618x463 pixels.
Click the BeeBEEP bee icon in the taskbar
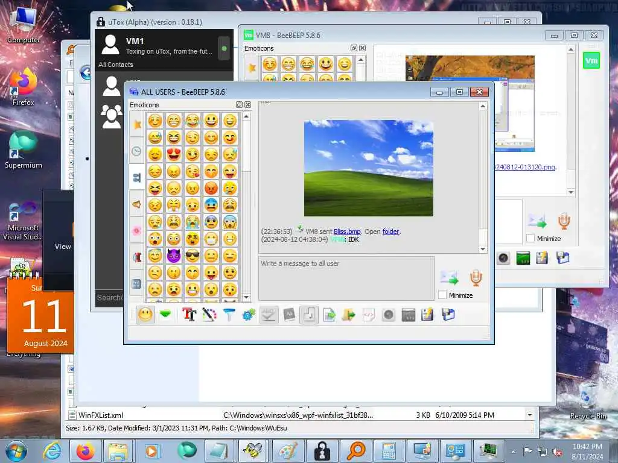253,450
